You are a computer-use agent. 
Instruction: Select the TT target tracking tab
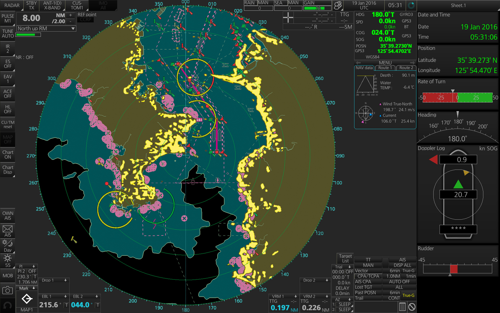368,260
